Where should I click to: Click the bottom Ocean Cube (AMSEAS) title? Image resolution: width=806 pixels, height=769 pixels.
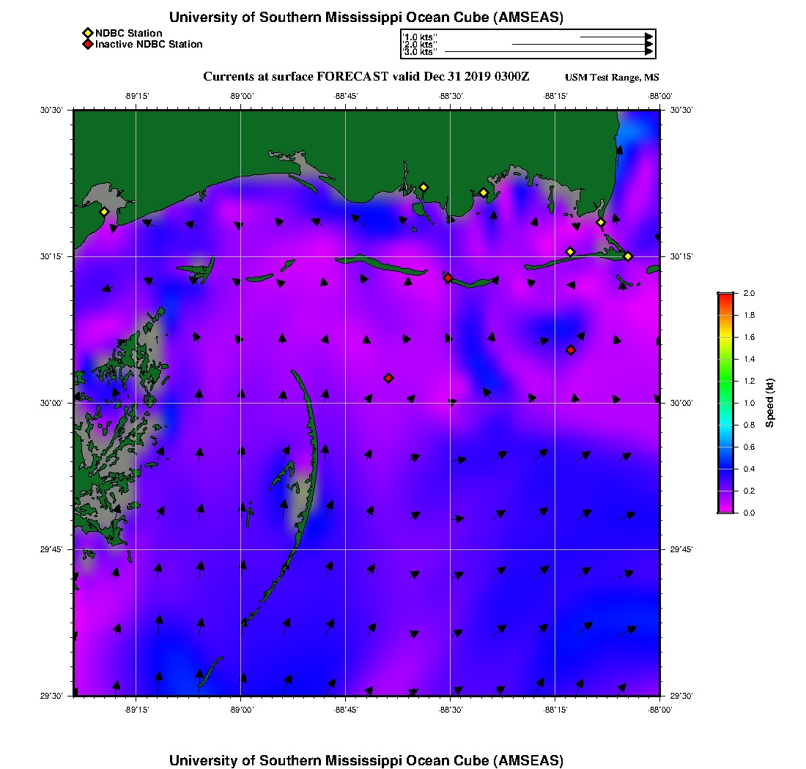(366, 759)
